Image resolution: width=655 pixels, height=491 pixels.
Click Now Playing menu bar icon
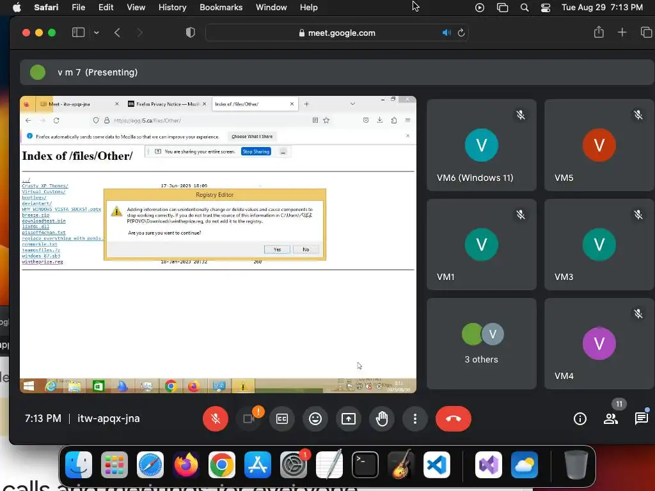tap(480, 8)
